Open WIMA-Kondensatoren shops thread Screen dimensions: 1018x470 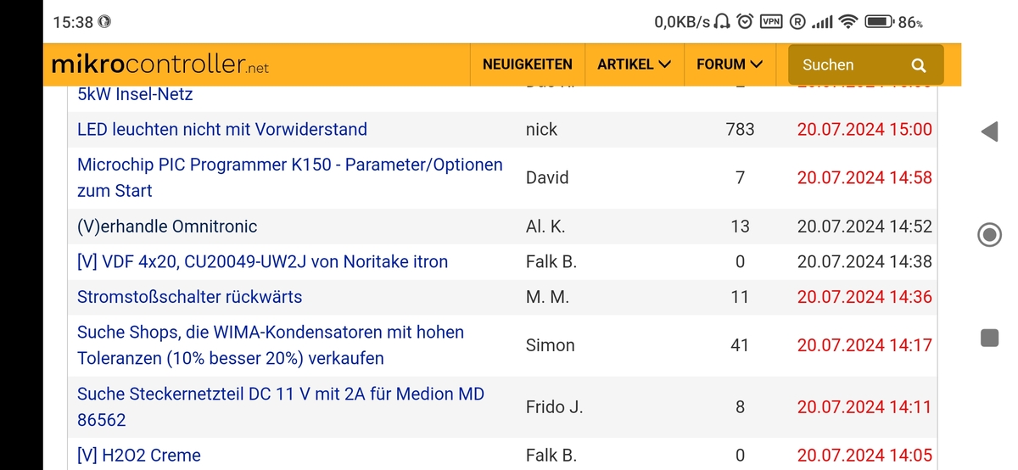coord(271,345)
